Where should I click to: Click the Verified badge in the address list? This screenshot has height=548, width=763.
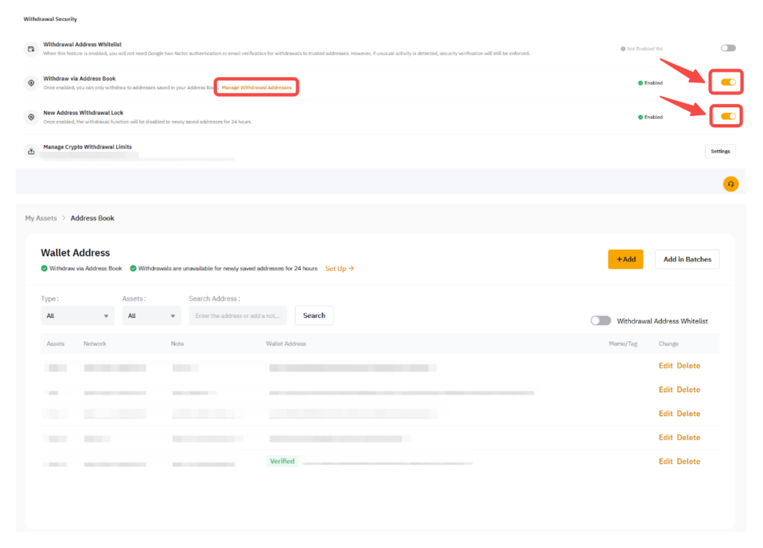[x=282, y=461]
